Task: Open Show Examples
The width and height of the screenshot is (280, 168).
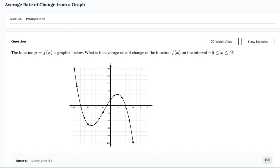Action: (x=258, y=41)
